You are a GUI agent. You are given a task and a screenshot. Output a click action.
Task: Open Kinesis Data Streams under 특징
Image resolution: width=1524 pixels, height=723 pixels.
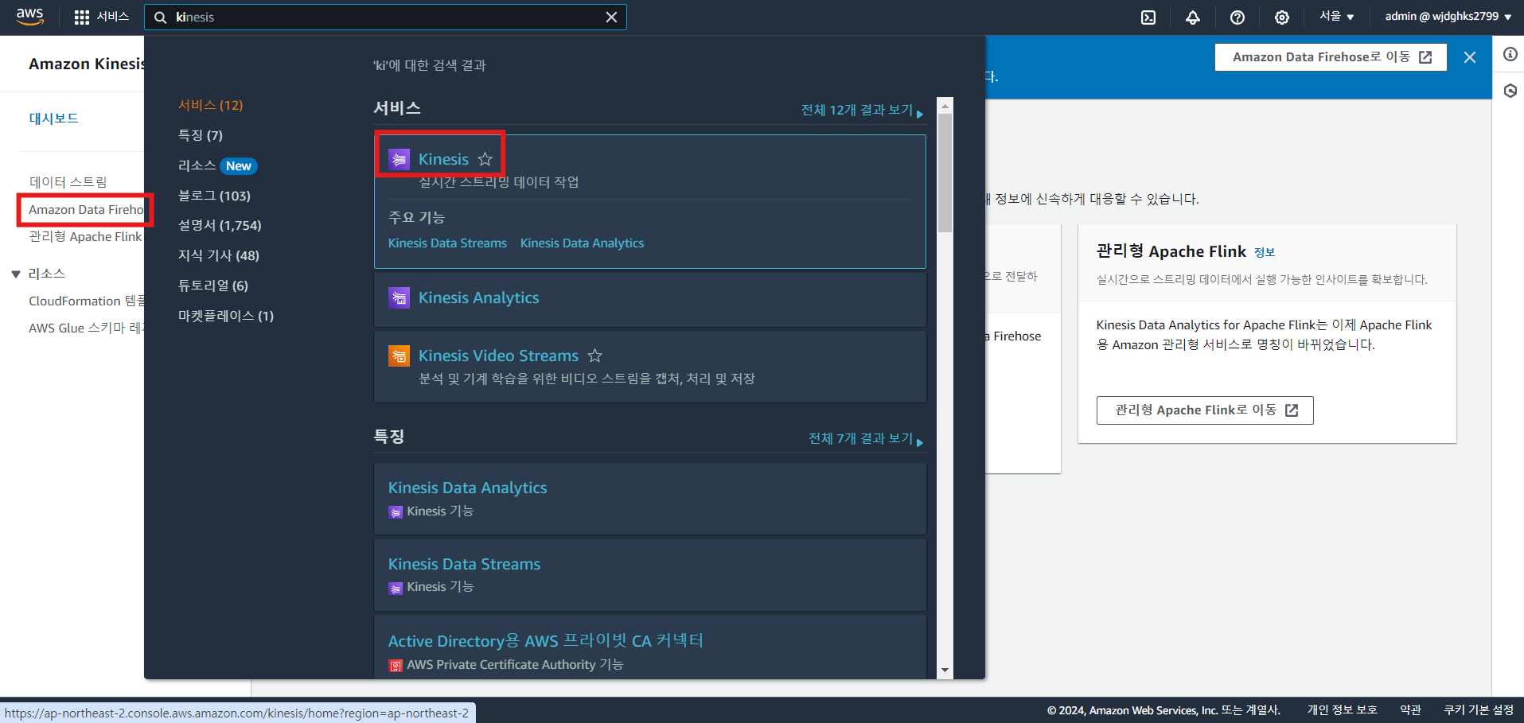(464, 564)
